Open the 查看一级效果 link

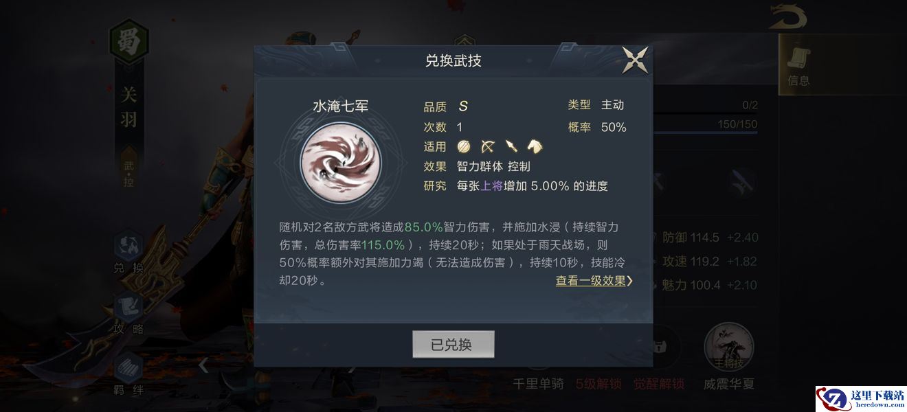coord(590,281)
